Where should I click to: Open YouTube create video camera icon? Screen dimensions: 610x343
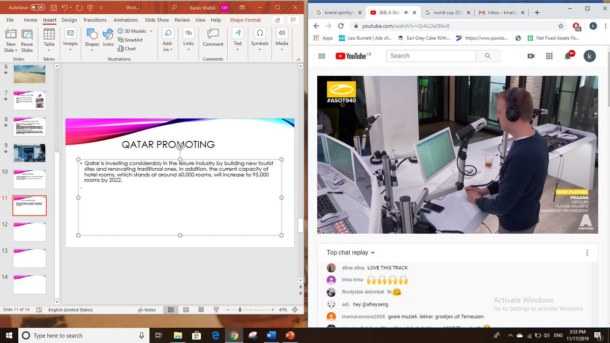[531, 56]
